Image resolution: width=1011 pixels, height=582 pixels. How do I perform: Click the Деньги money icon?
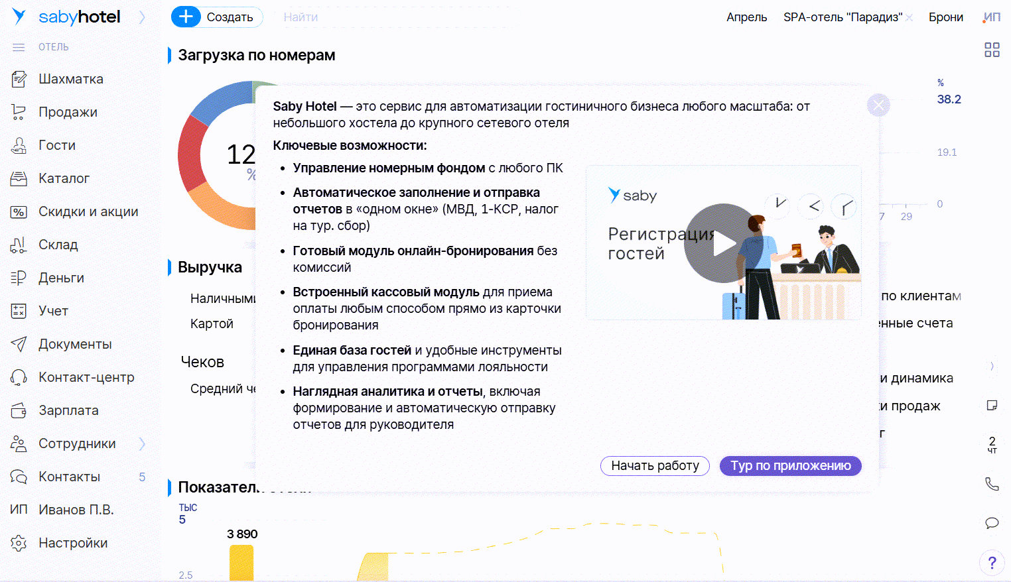point(19,278)
